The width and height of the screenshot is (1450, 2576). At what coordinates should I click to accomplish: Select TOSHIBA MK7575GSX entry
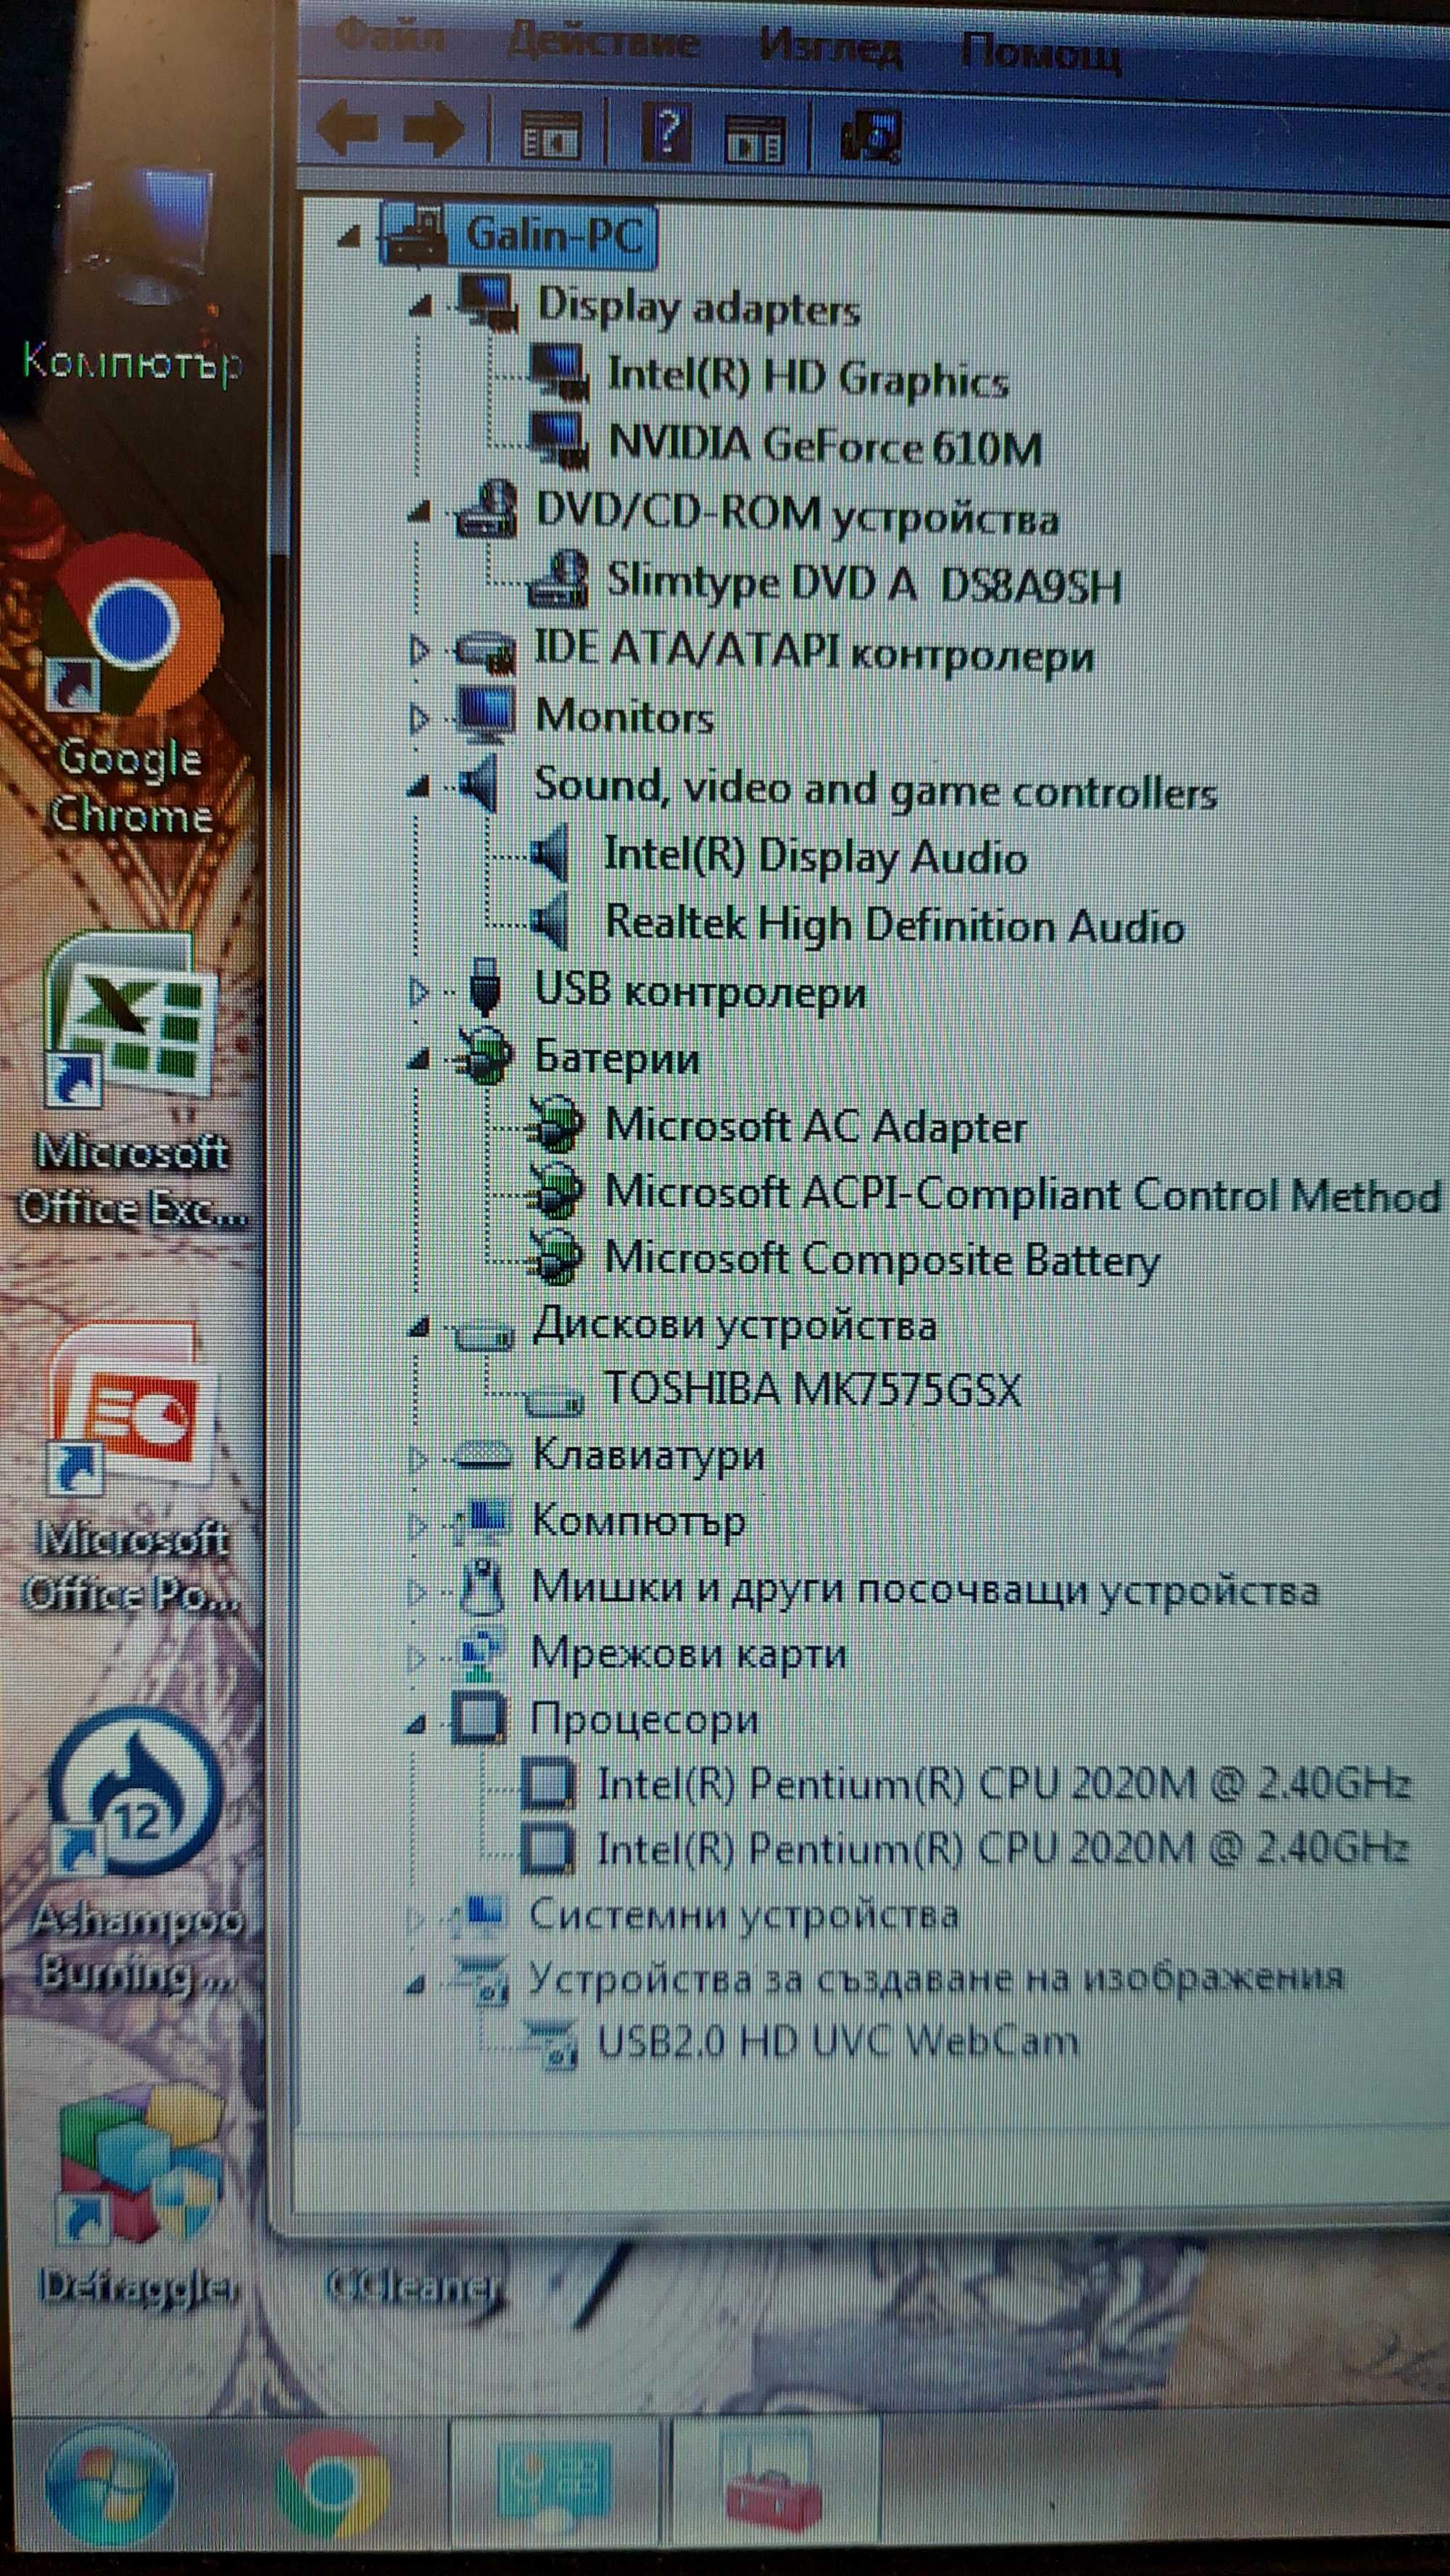(x=813, y=1390)
